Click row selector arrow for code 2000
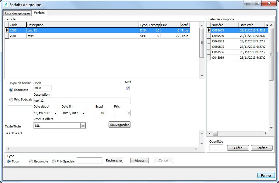 (x=7, y=30)
